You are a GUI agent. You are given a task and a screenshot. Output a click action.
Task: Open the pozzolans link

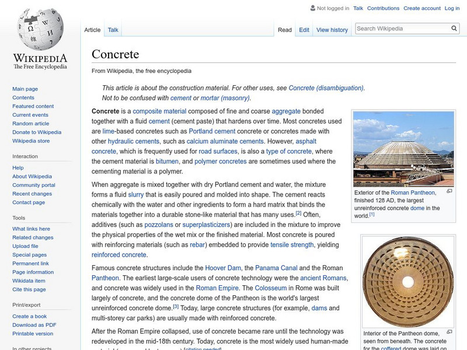click(159, 225)
